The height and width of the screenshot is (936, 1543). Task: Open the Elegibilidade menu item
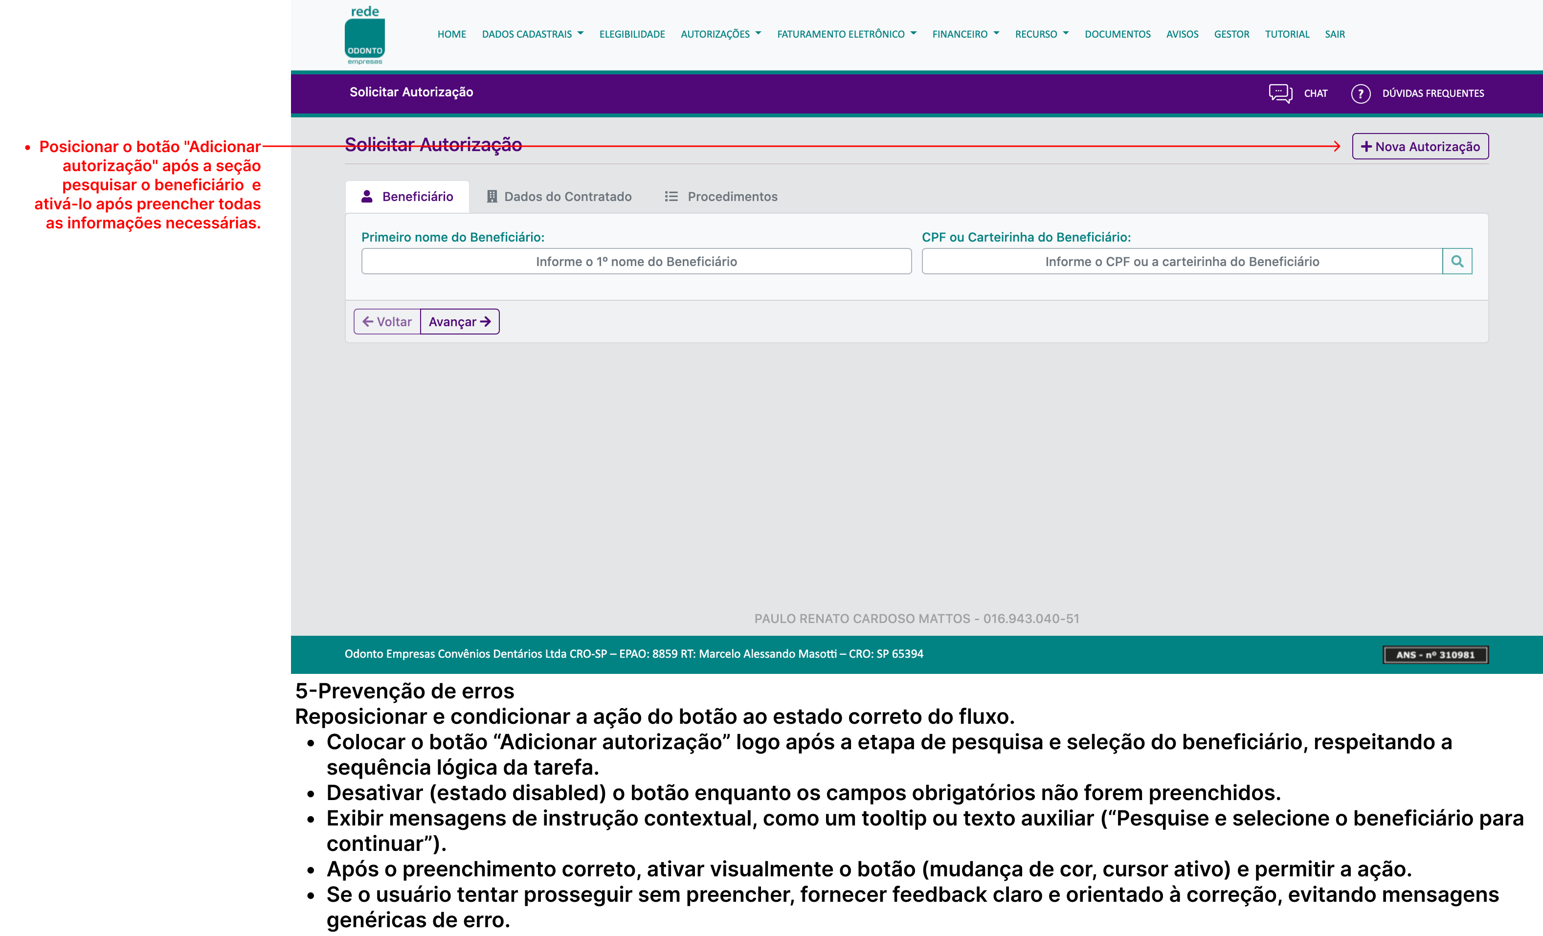click(x=632, y=34)
